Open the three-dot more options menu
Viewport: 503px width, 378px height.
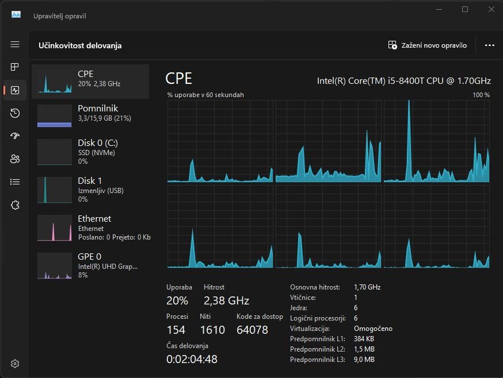[490, 45]
